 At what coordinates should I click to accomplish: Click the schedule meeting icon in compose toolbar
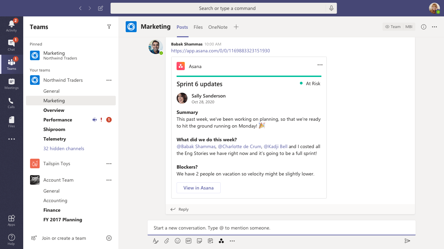(210, 241)
